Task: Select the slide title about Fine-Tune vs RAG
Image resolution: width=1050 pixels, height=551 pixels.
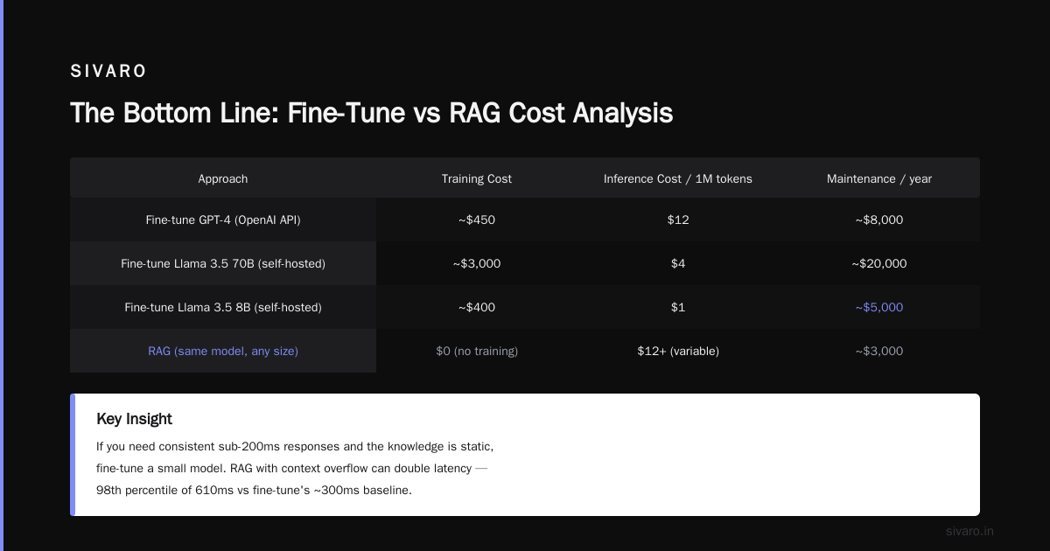Action: [x=371, y=113]
